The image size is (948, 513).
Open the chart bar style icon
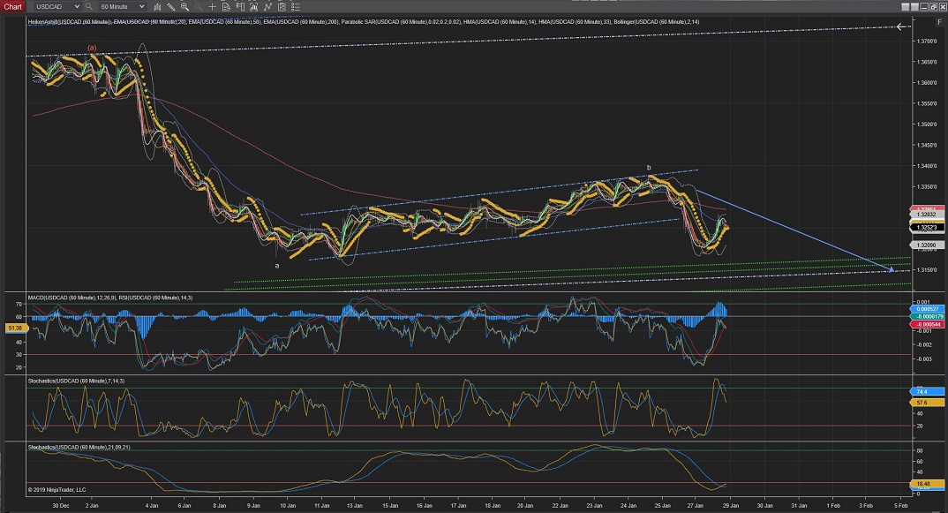[x=157, y=7]
